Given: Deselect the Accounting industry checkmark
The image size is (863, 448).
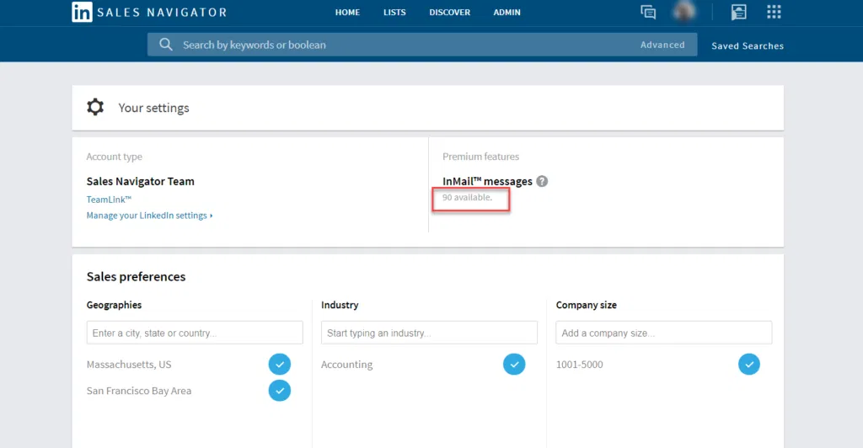Looking at the screenshot, I should coord(514,365).
